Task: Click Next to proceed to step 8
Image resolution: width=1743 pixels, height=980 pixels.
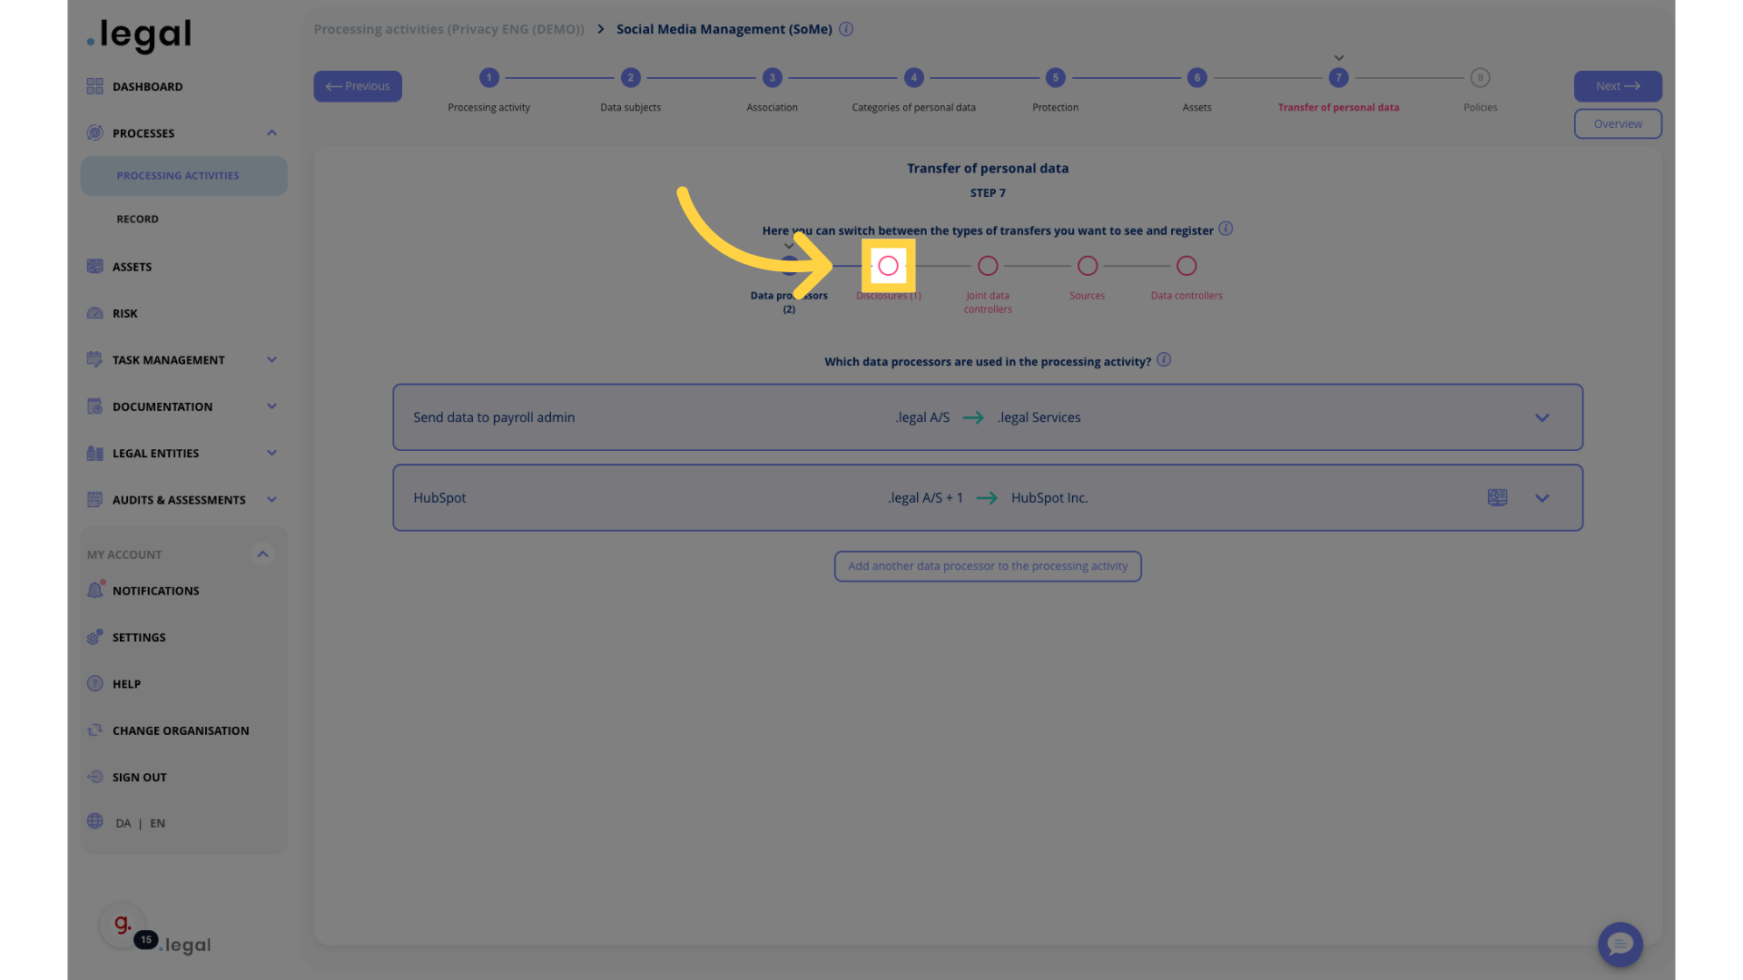Action: (x=1618, y=86)
